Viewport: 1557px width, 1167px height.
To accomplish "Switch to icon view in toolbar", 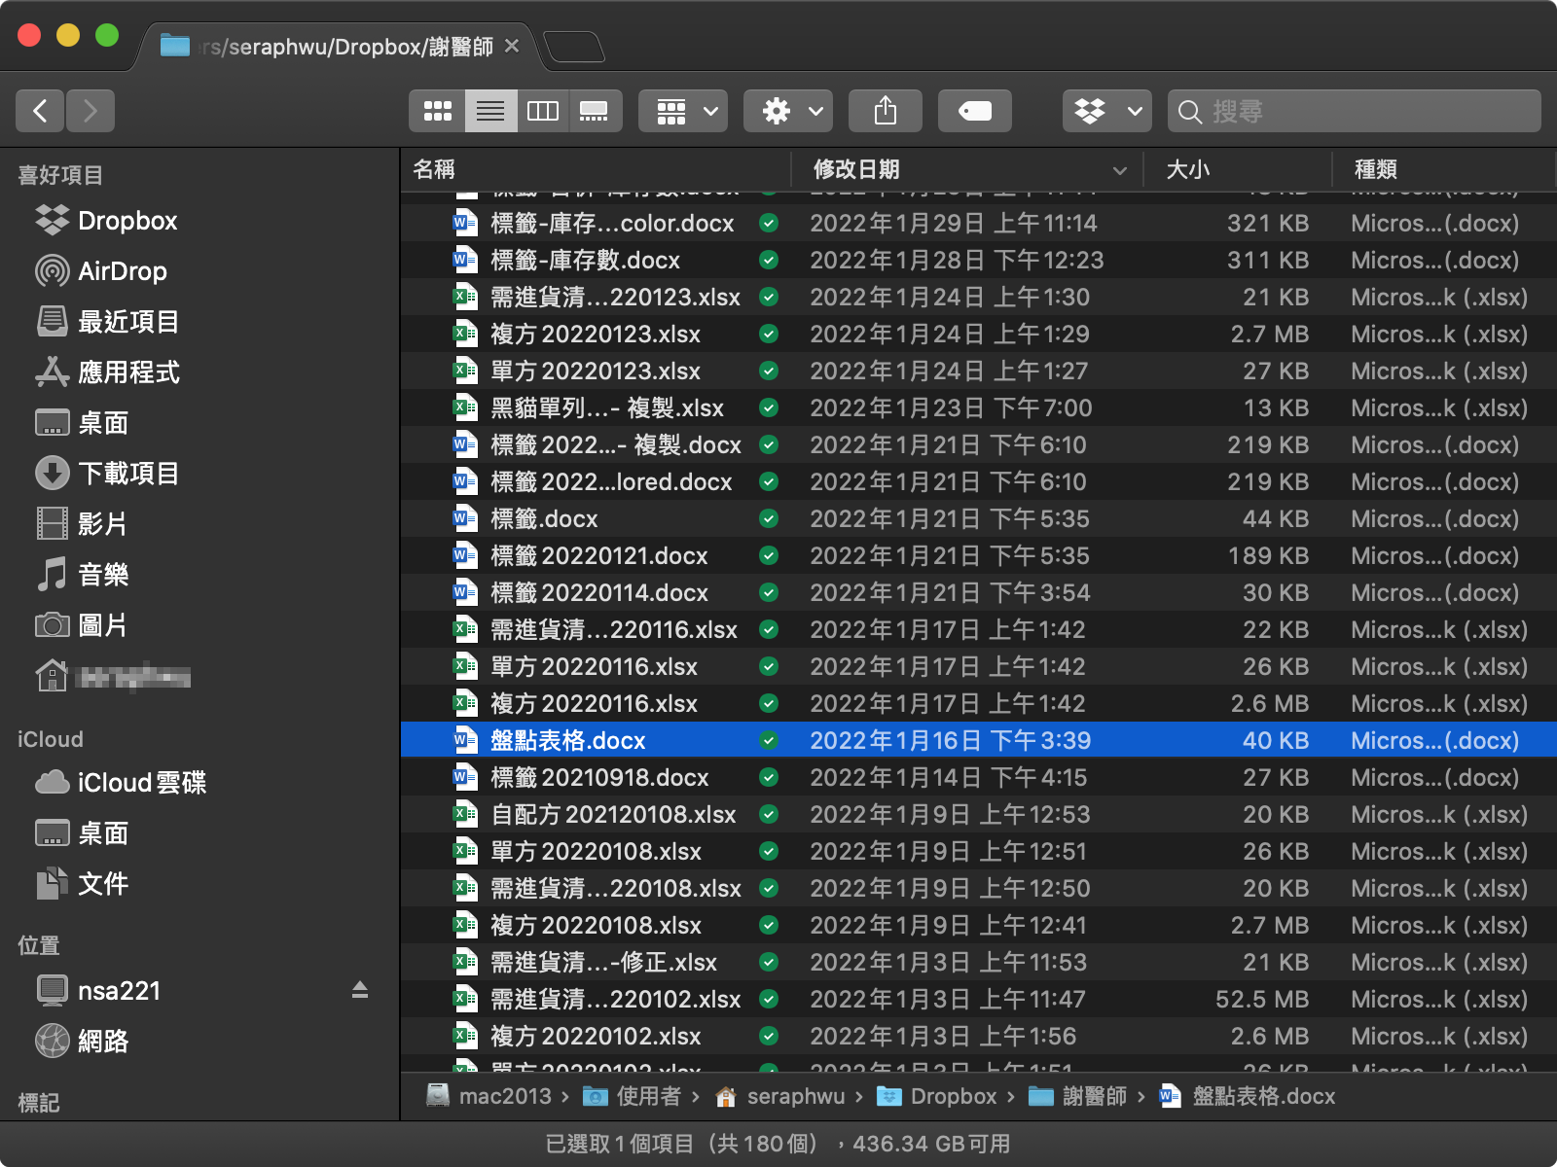I will pyautogui.click(x=437, y=111).
